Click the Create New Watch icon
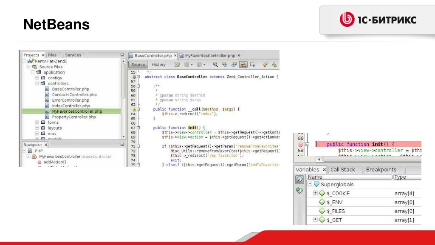435x245 pixels. point(299,191)
